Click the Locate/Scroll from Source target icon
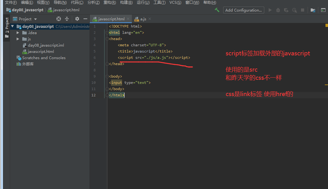Viewport: 328px width, 189px height. tap(59, 19)
